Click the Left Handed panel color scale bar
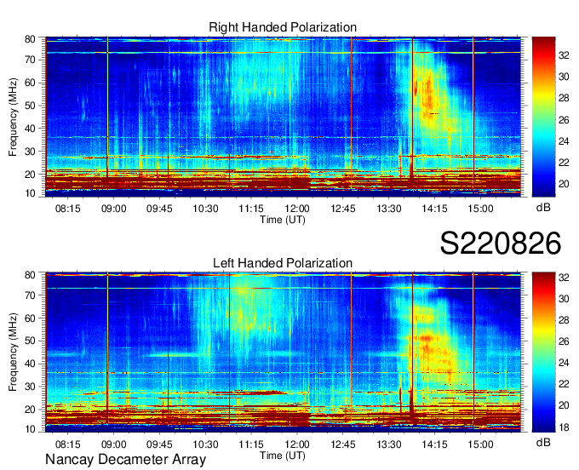The width and height of the screenshot is (579, 470). (543, 352)
